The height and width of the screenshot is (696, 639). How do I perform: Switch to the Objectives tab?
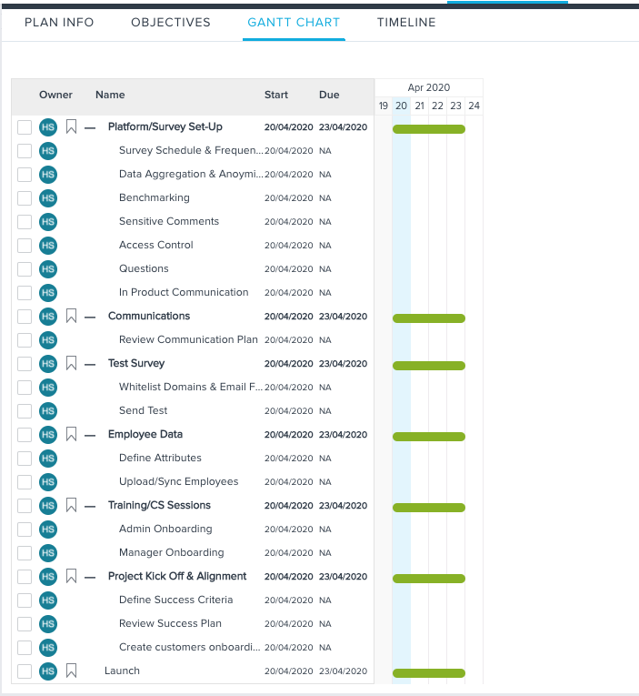pyautogui.click(x=171, y=22)
